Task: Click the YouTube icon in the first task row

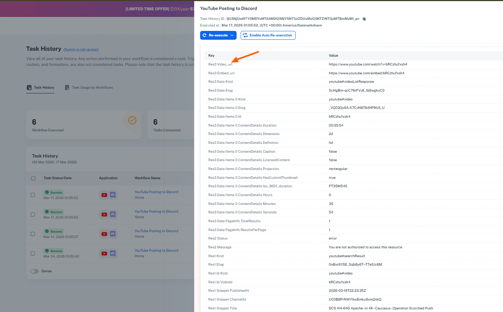Action: tap(104, 195)
